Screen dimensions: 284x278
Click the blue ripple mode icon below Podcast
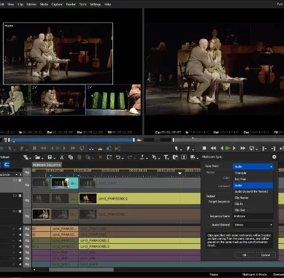(7, 165)
